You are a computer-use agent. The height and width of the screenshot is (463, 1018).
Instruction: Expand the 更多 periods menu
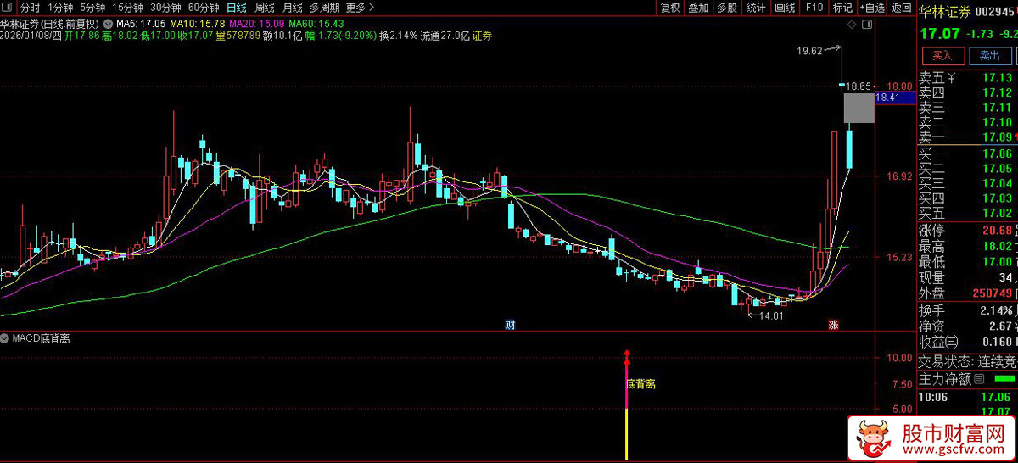361,8
